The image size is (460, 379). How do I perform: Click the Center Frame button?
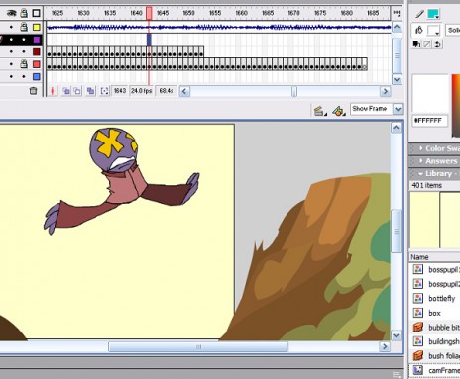pyautogui.click(x=53, y=91)
